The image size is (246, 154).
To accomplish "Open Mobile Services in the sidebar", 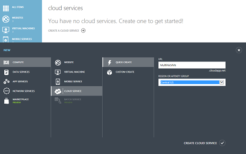I will (22, 39).
